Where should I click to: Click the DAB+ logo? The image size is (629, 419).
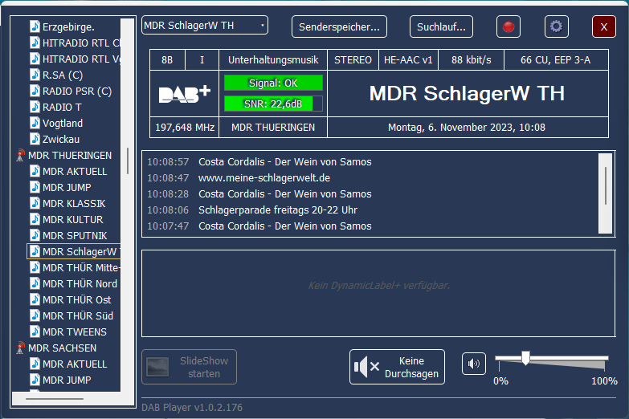[185, 94]
